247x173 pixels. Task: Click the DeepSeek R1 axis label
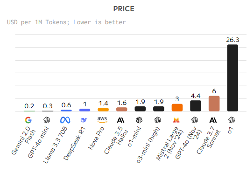pos(75,144)
